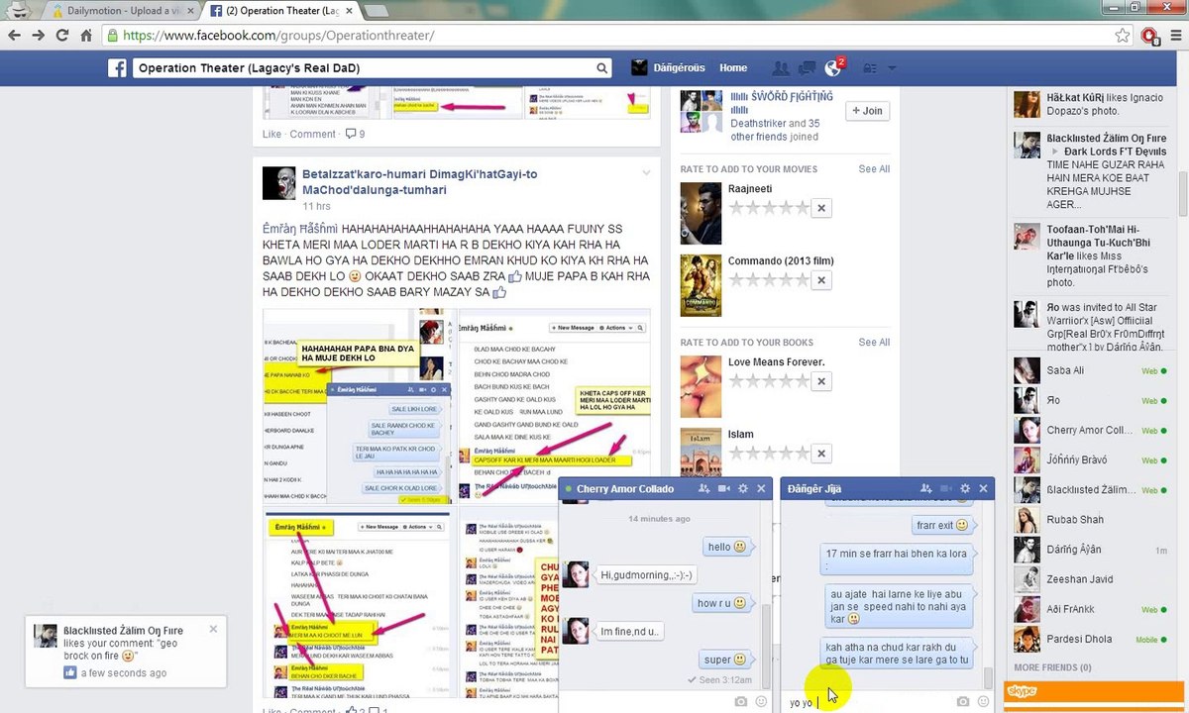The image size is (1189, 713).
Task: Chat with Rubab Shah in sidebar
Action: [x=1092, y=519]
